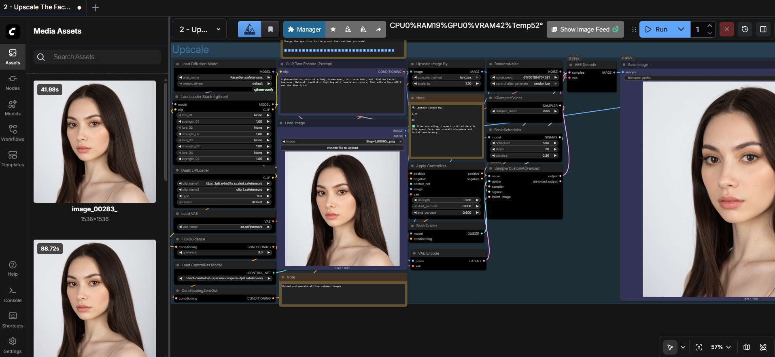775x357 pixels.
Task: Open the 57% zoom level dropdown
Action: pos(721,347)
